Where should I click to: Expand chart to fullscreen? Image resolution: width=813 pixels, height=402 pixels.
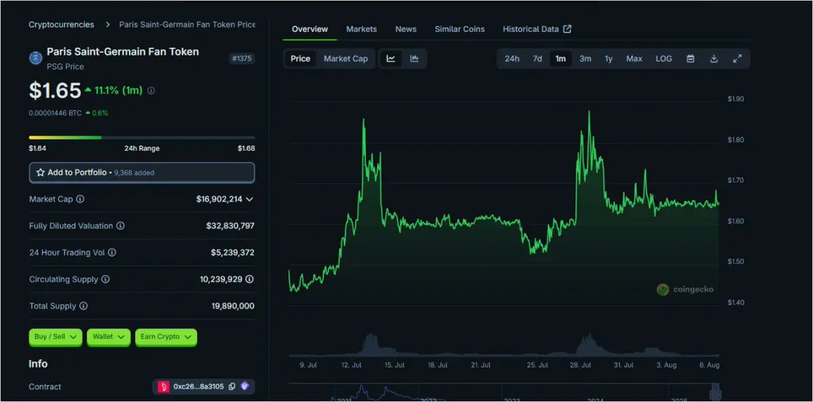[x=737, y=58]
